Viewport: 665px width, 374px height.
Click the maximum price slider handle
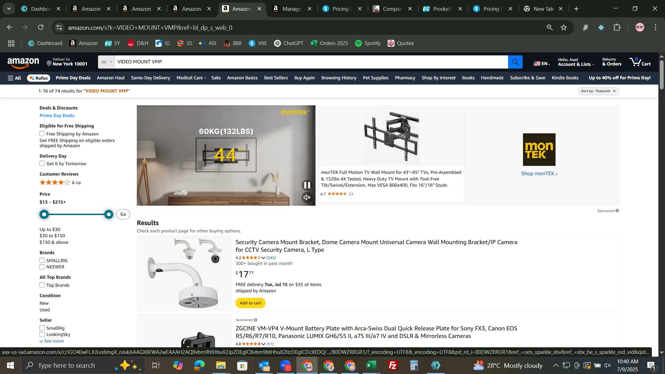click(x=109, y=214)
